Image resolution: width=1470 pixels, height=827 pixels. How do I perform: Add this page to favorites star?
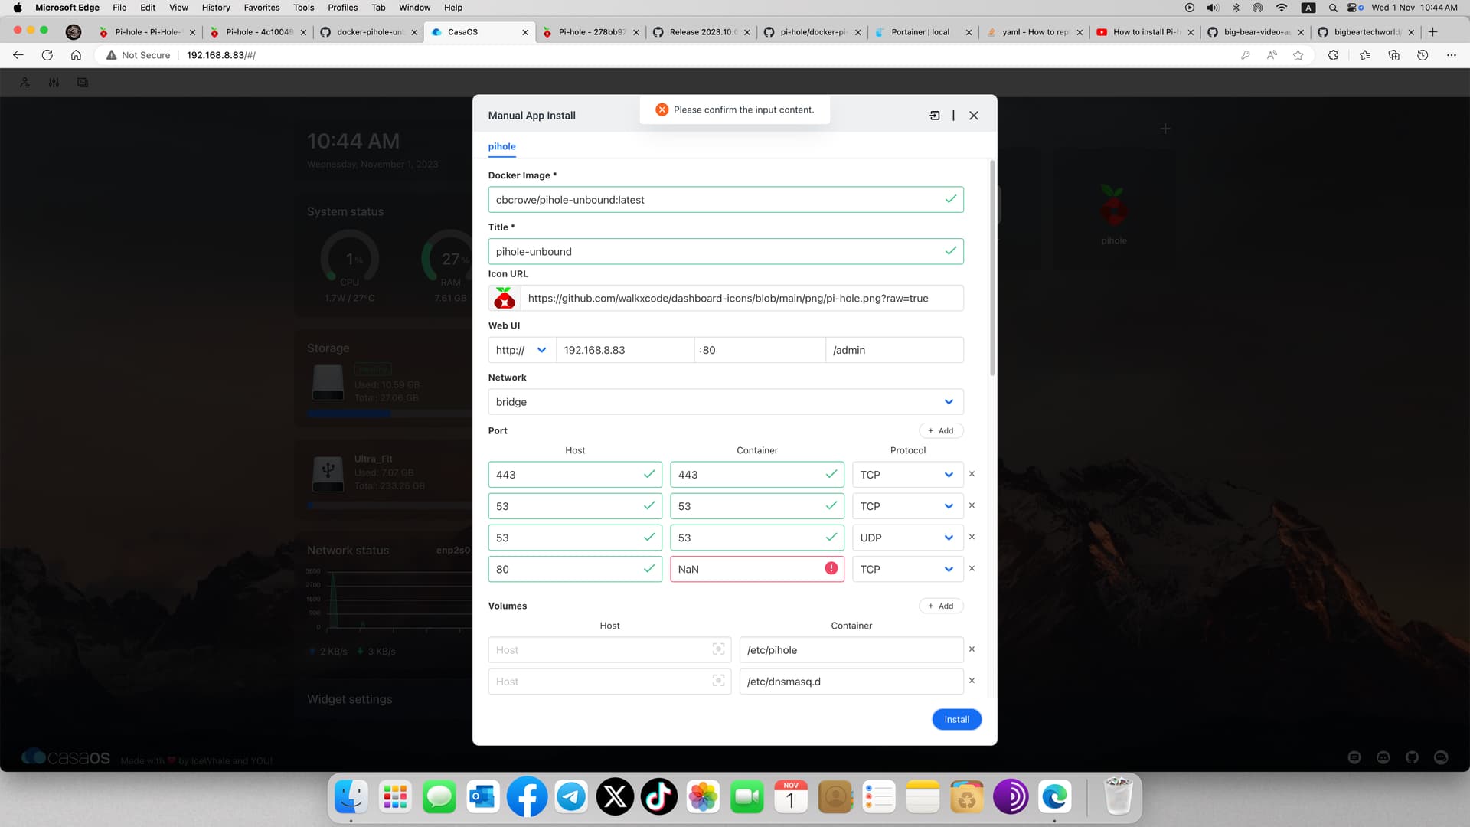pos(1298,55)
